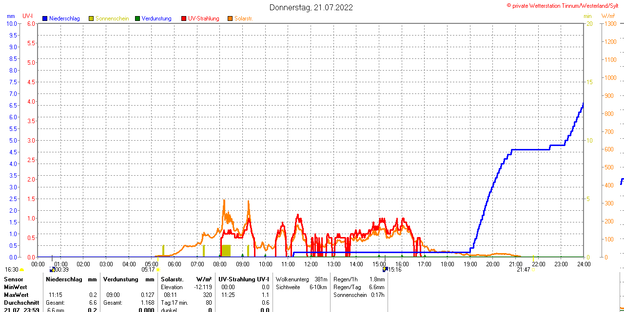Click the blue Niederschlag legend square
Screen dimensions: 624x312
click(45, 18)
